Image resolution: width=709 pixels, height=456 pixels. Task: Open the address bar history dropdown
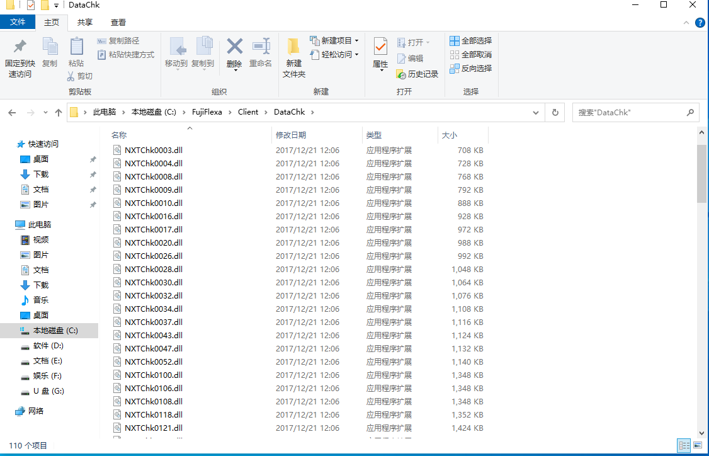pos(536,112)
